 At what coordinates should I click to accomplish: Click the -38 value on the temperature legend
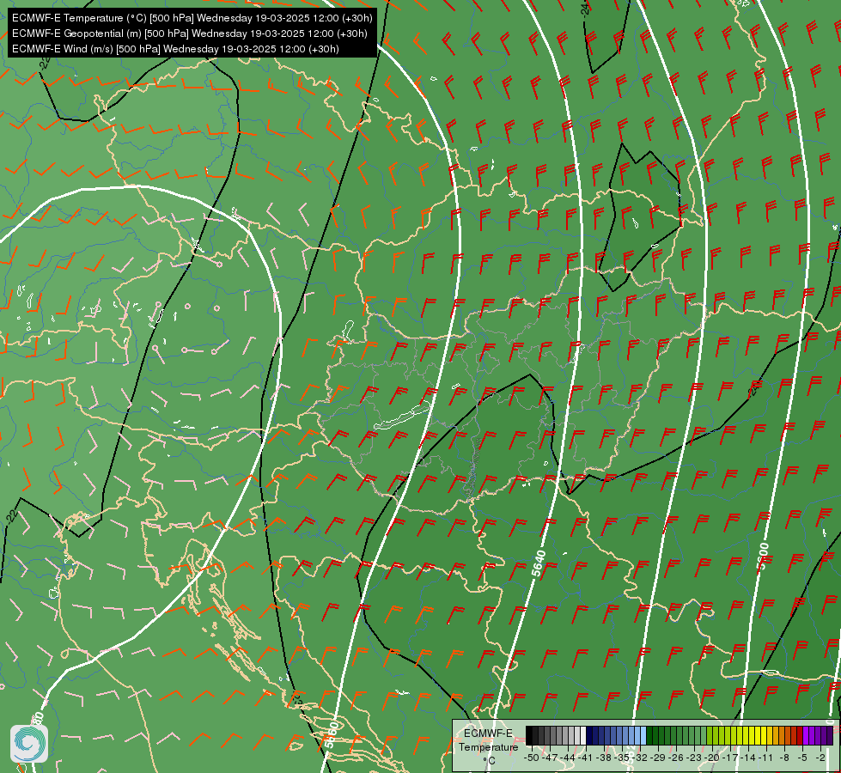(x=604, y=758)
